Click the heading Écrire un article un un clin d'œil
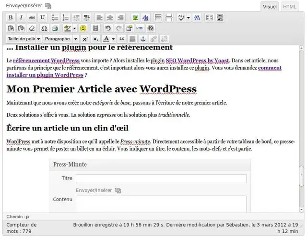Image resolution: width=307 pixels, height=239 pixels. click(67, 128)
